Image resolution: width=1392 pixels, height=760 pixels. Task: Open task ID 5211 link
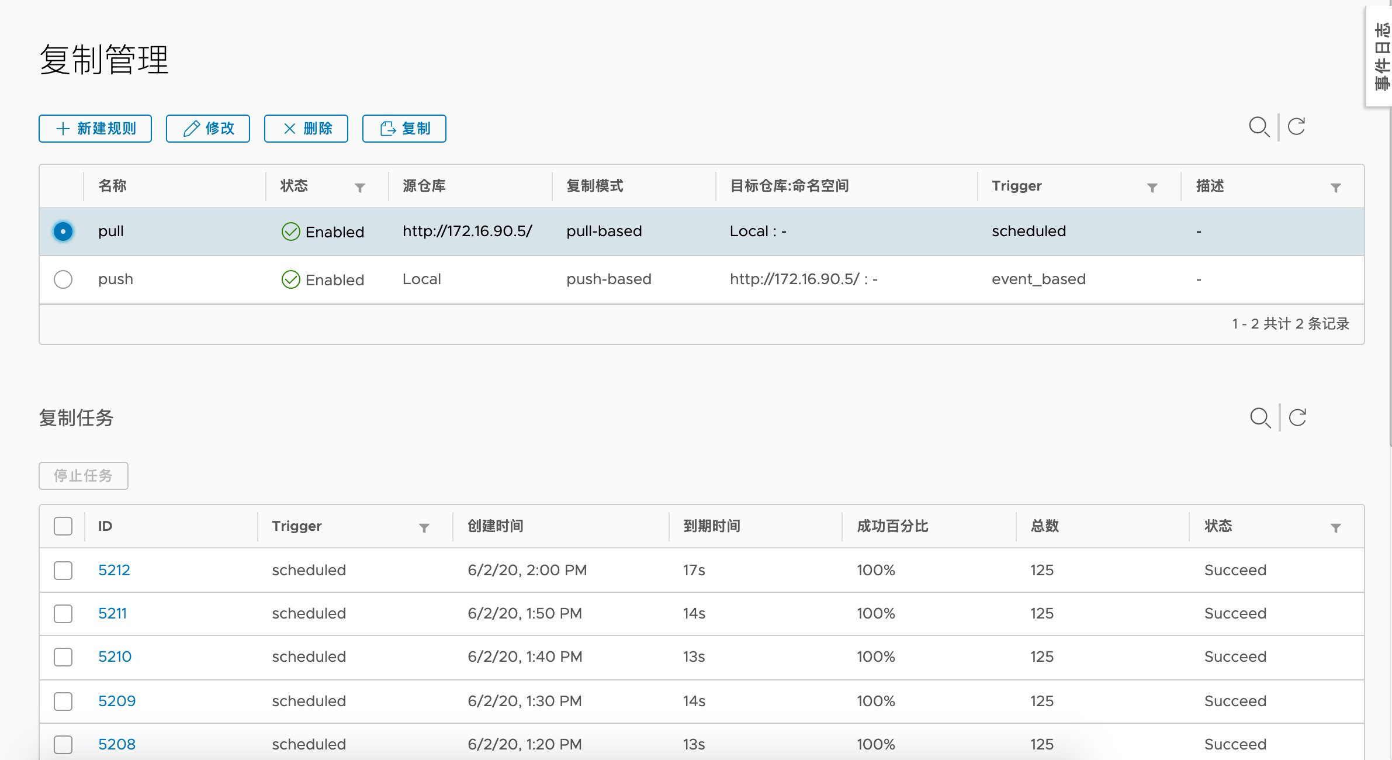(x=112, y=613)
